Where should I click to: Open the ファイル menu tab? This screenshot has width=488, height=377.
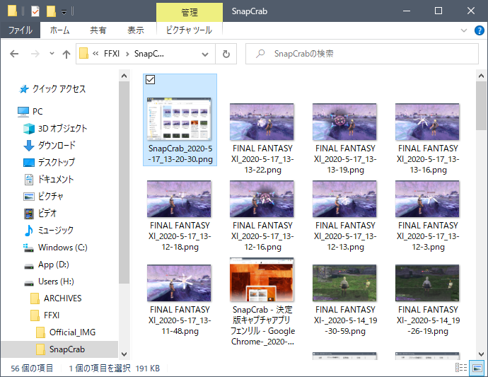[21, 30]
